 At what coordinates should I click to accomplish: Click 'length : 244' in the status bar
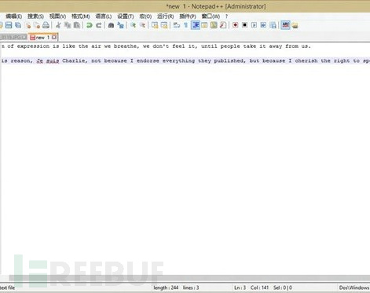166,288
